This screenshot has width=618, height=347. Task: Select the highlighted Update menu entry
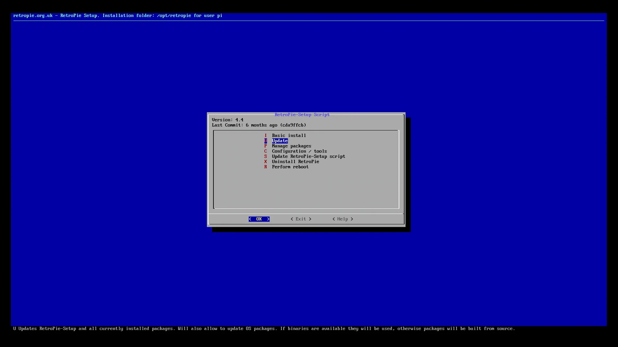click(276, 141)
